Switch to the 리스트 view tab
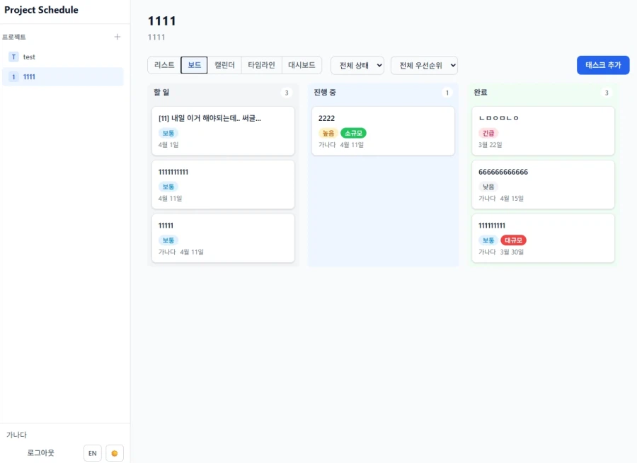The image size is (637, 463). point(164,65)
